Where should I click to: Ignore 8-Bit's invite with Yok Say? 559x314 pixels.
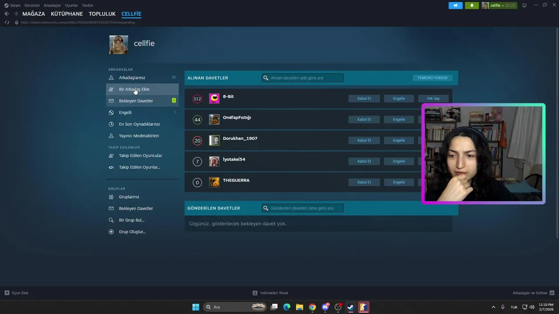point(433,99)
